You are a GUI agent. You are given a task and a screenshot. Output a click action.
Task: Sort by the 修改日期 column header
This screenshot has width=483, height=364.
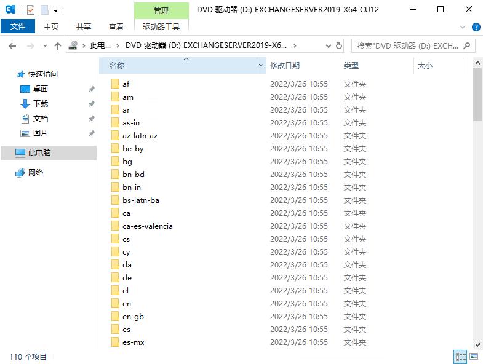(x=303, y=65)
